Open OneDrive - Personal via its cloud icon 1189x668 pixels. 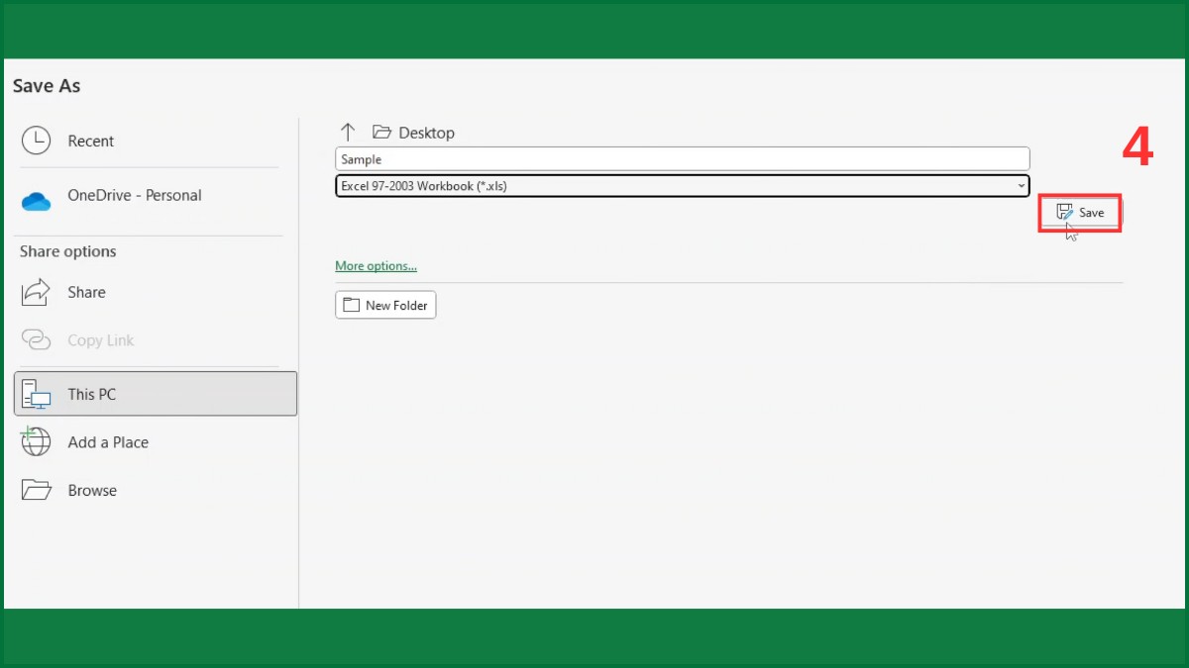[36, 201]
